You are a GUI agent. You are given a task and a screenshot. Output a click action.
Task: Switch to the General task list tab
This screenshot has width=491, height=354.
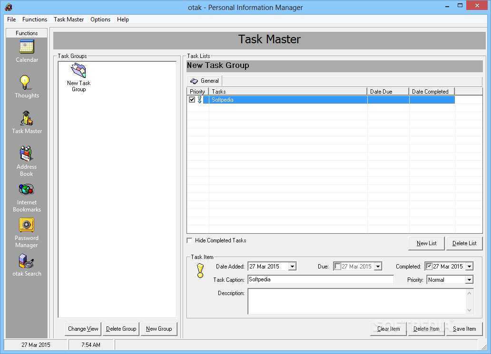205,81
